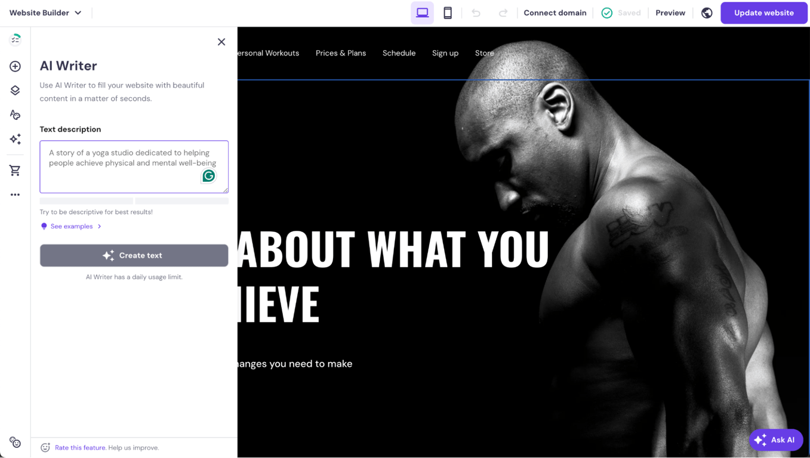Viewport: 810px width, 458px height.
Task: Expand the See examples section
Action: tap(70, 226)
